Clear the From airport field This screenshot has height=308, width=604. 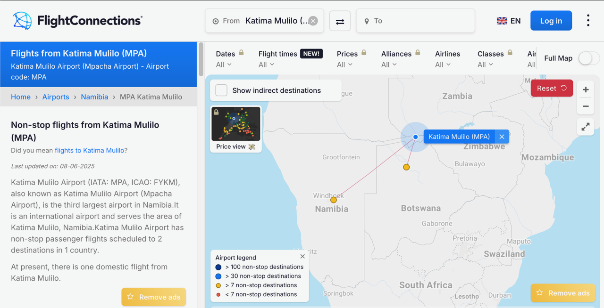point(313,21)
